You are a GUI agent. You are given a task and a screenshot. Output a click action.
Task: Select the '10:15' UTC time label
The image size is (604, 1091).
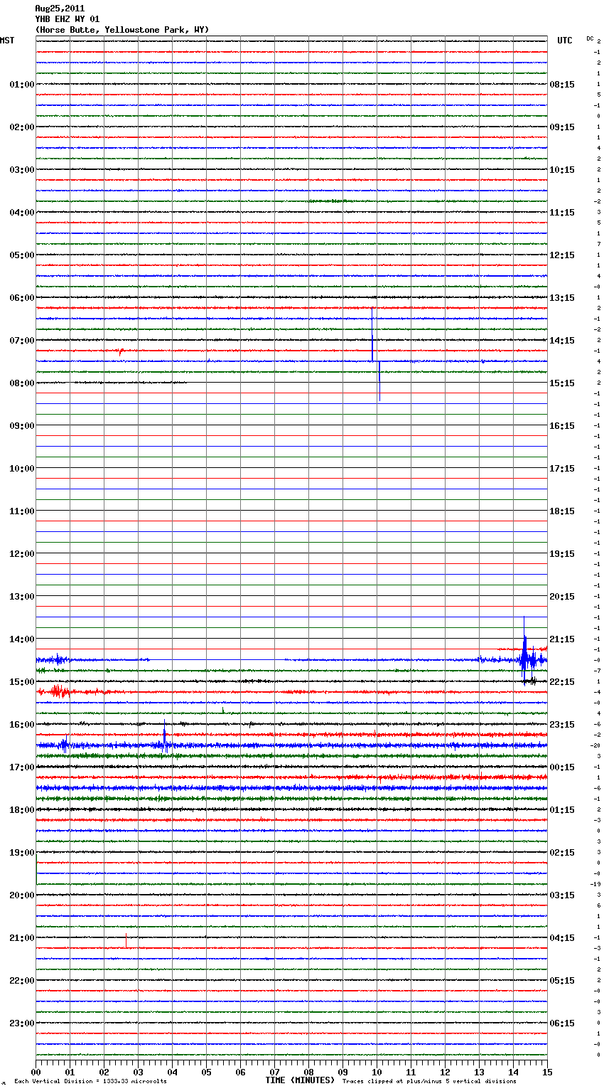pos(562,170)
